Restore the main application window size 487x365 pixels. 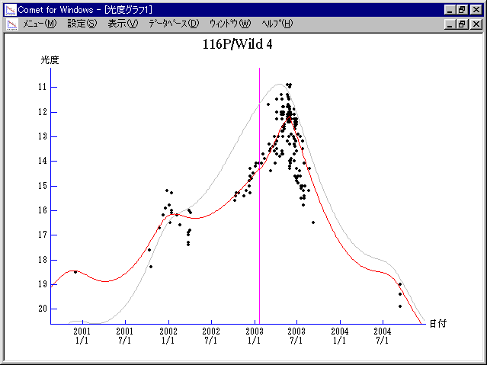pos(462,9)
